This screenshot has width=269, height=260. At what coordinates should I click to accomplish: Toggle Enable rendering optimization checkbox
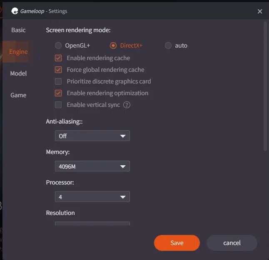point(58,93)
